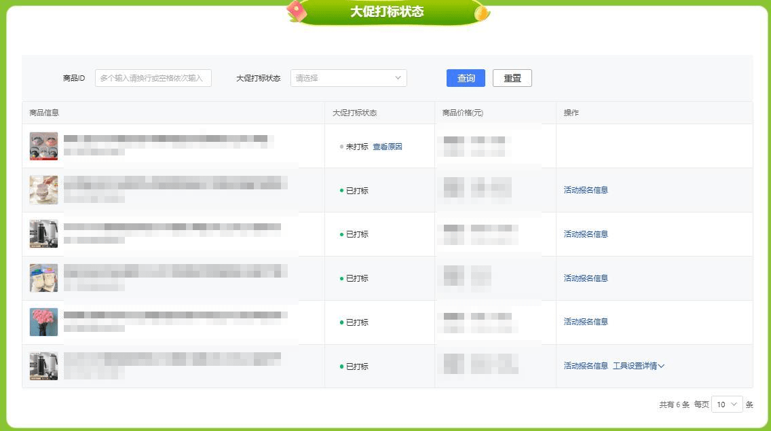Screen dimensions: 771x431
Task: Click 查看原因 beside the 未打标 status
Action: coord(388,147)
